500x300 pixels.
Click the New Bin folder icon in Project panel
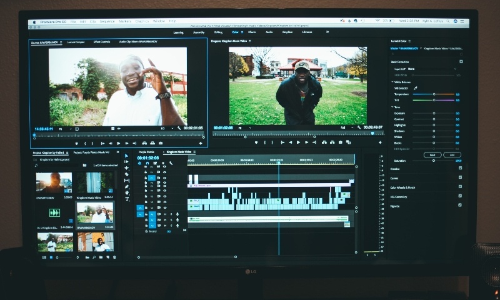(x=101, y=257)
